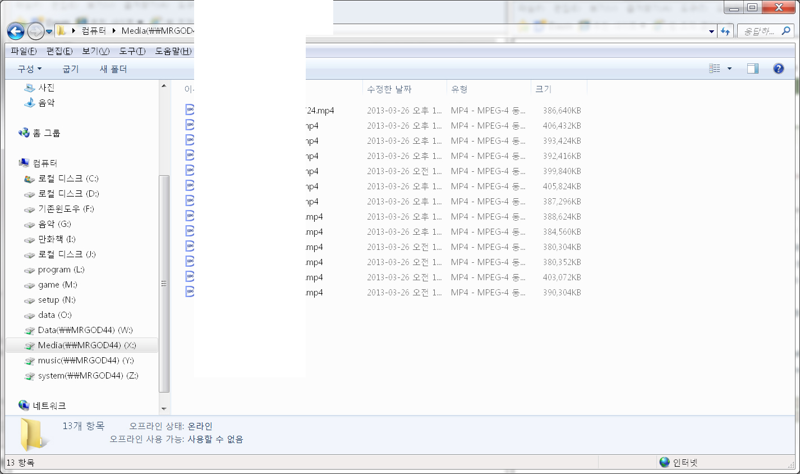
Task: Expand the address bar history dropdown
Action: tap(711, 31)
